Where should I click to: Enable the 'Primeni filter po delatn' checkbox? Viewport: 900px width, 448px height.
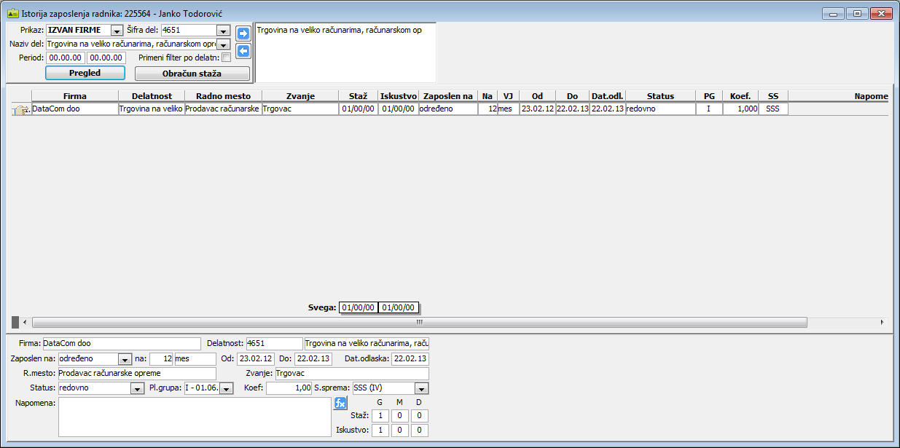point(226,58)
